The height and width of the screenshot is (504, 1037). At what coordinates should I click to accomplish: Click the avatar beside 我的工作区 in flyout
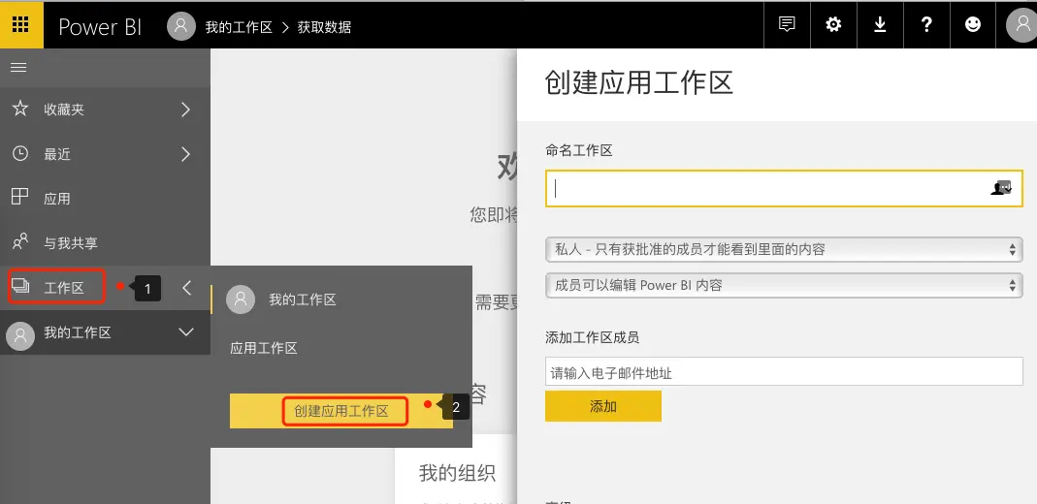[x=241, y=299]
